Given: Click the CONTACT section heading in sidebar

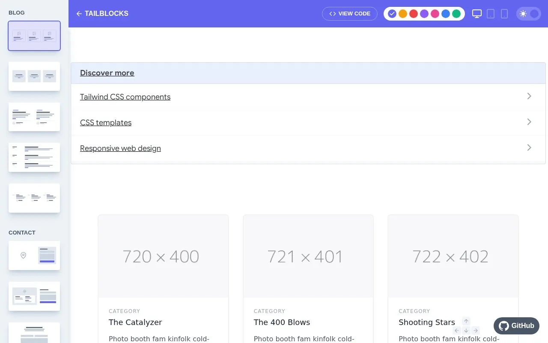Looking at the screenshot, I should point(22,233).
